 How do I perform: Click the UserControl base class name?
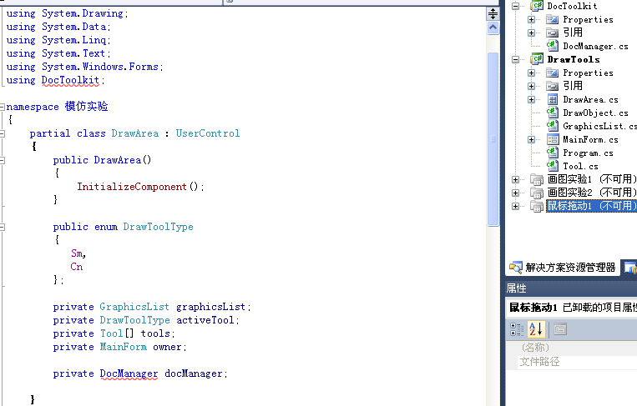click(x=208, y=133)
